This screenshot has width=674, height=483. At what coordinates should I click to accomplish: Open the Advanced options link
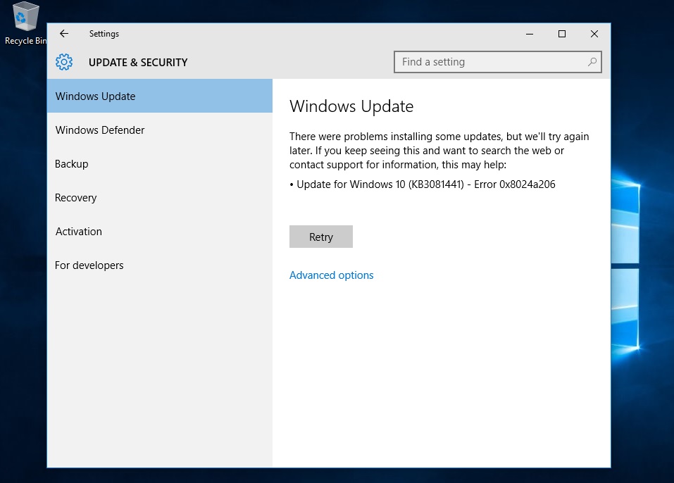pyautogui.click(x=332, y=275)
